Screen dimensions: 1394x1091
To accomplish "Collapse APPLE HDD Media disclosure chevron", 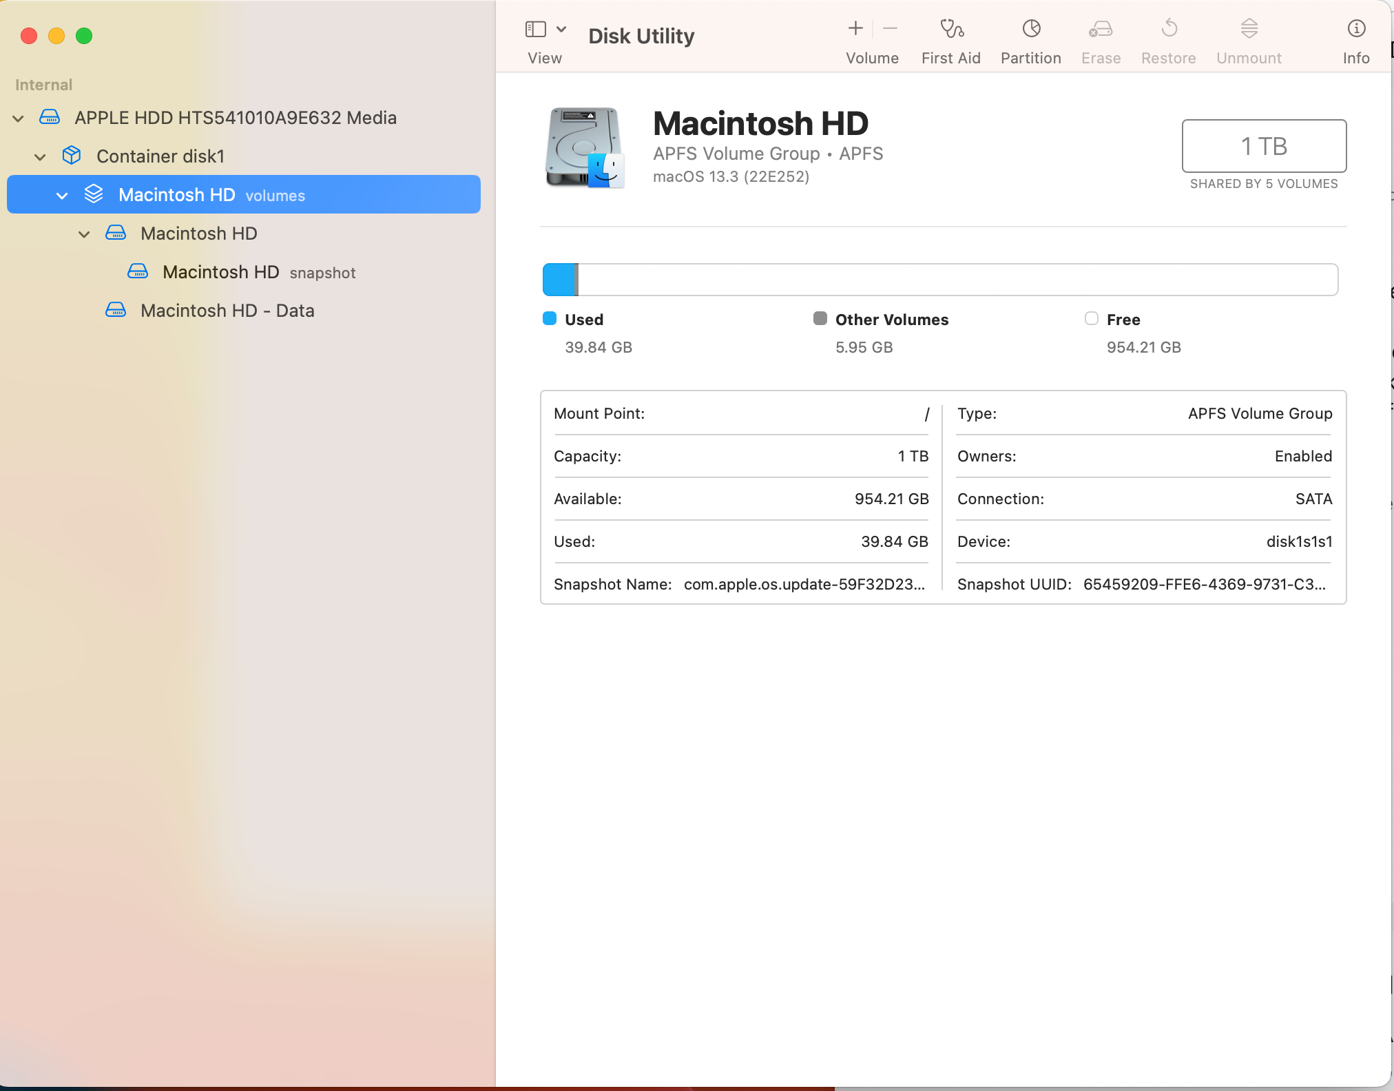I will (x=19, y=118).
